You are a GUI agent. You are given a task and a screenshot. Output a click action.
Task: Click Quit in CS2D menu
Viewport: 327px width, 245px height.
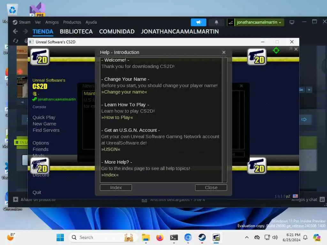[37, 192]
